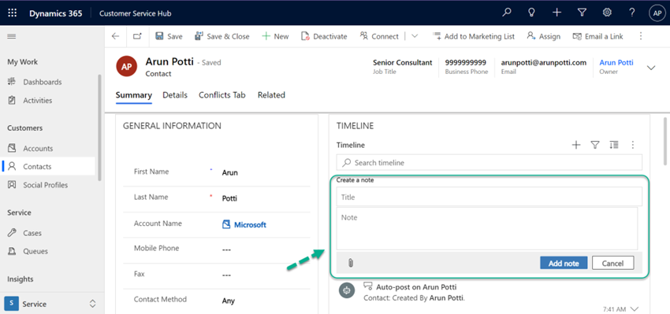The image size is (670, 314).
Task: Expand the Auto-post entry chevron
Action: 634,308
